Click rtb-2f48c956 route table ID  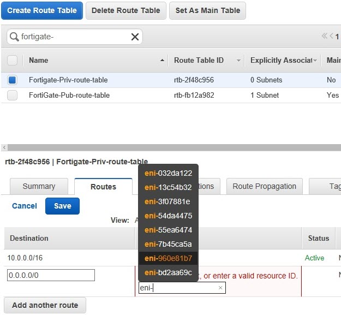click(x=194, y=80)
